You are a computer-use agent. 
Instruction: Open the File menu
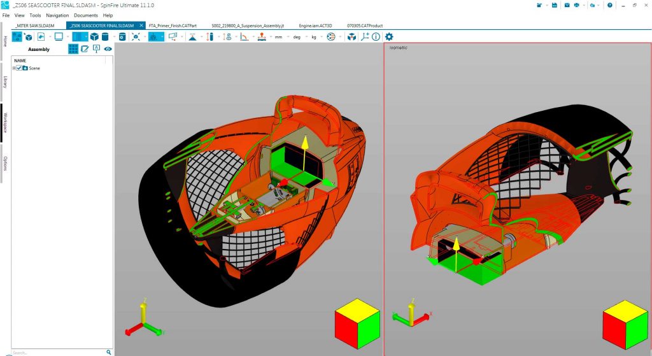tap(6, 15)
